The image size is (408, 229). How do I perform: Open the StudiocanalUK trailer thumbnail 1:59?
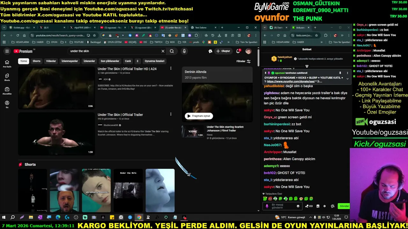(56, 134)
